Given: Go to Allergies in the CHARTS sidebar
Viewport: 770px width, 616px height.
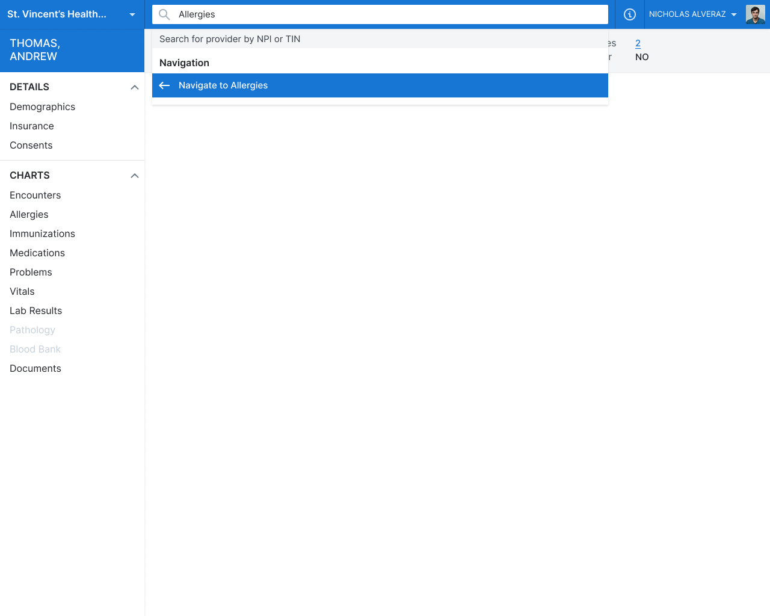Looking at the screenshot, I should [29, 214].
